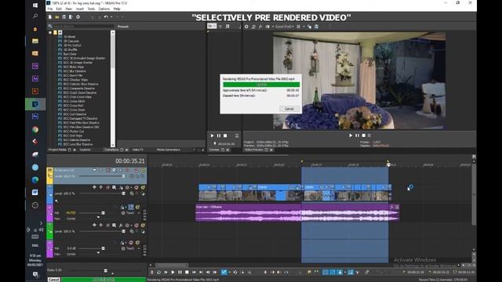Switch to the Media Generators tab
Screen dimensions: 502x282
pyautogui.click(x=169, y=150)
